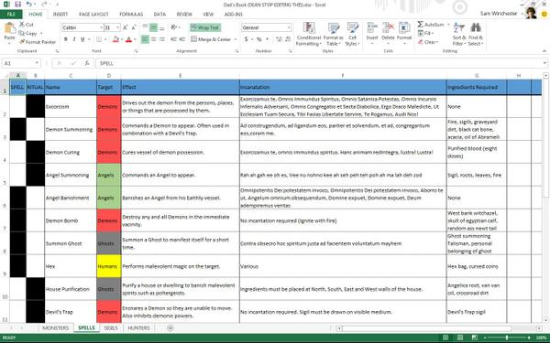The width and height of the screenshot is (550, 343).
Task: Select Middle Align icon
Action: click(153, 27)
